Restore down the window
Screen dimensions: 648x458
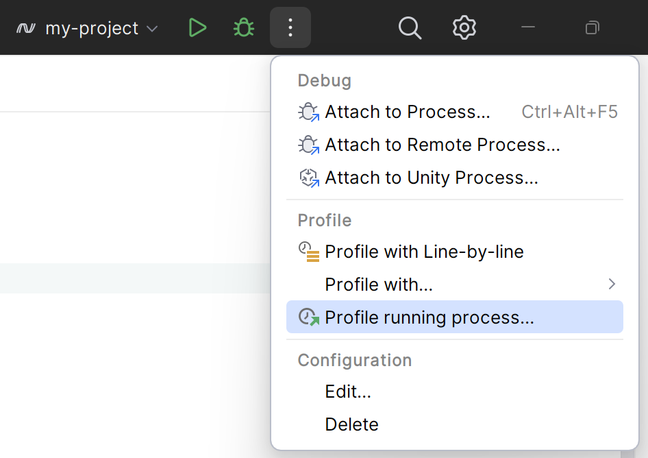tap(592, 28)
